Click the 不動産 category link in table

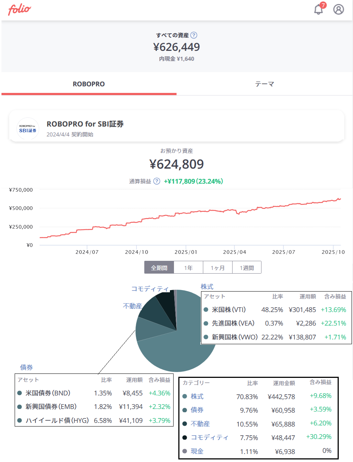tap(200, 424)
